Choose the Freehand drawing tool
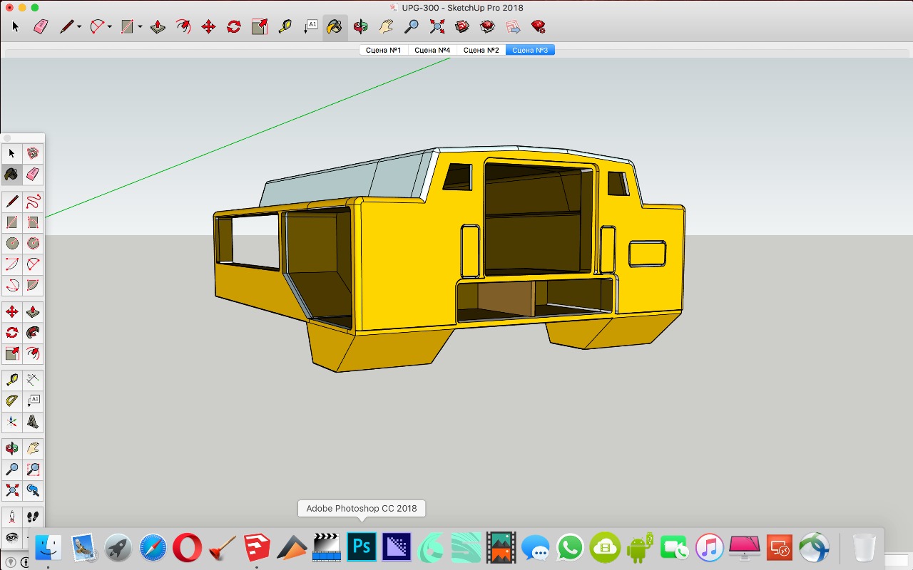Image resolution: width=913 pixels, height=570 pixels. point(33,202)
